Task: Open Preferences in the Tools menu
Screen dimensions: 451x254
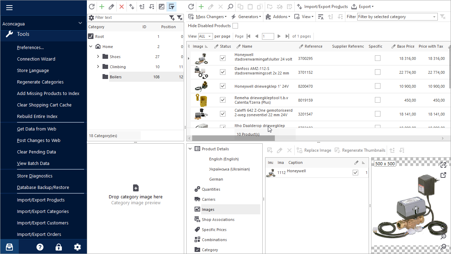Action: tap(31, 47)
